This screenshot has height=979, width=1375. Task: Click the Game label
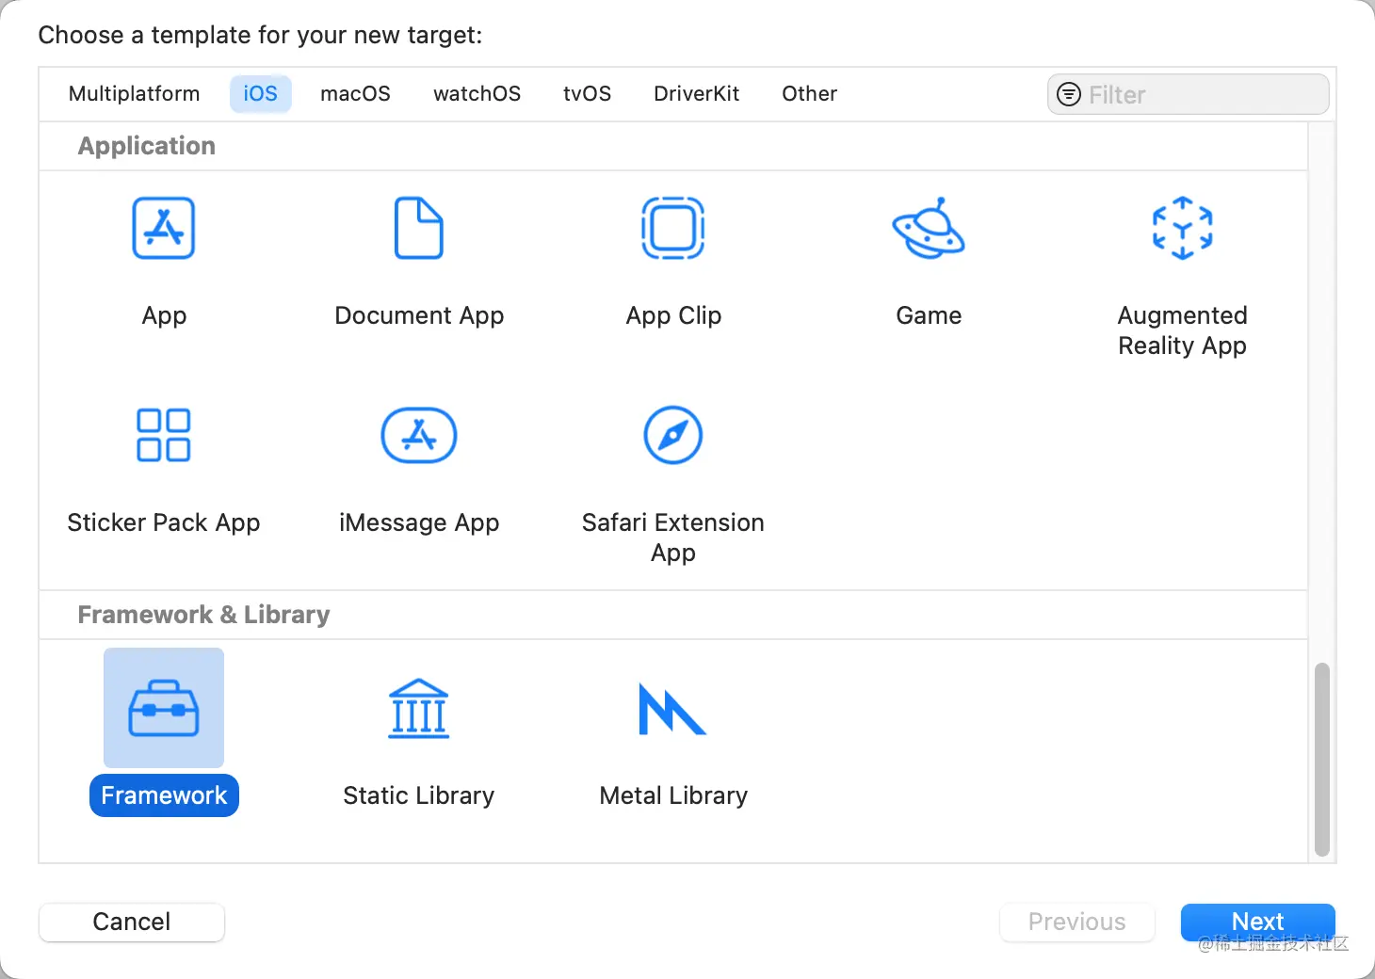click(x=929, y=315)
